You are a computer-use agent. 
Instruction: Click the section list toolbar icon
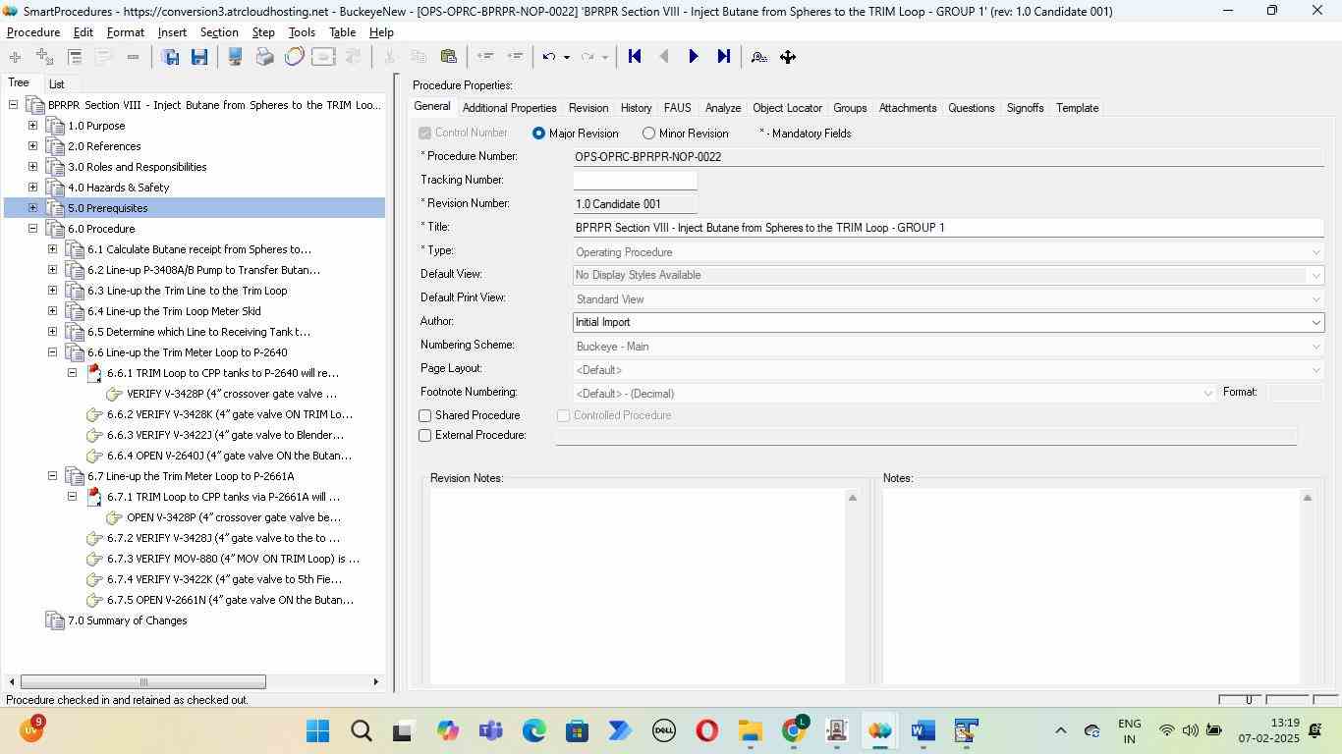coord(75,57)
